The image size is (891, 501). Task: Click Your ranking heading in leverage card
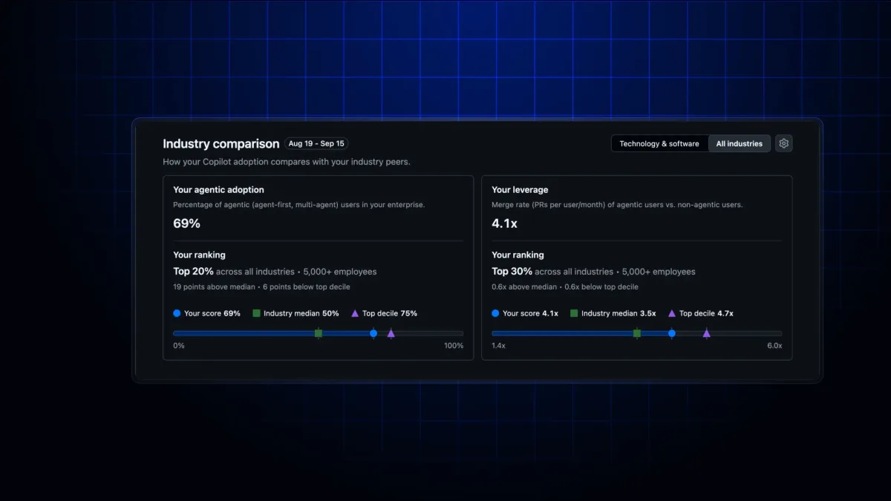coord(518,255)
